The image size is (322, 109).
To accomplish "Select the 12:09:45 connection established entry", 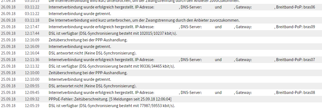I will 161,93.
